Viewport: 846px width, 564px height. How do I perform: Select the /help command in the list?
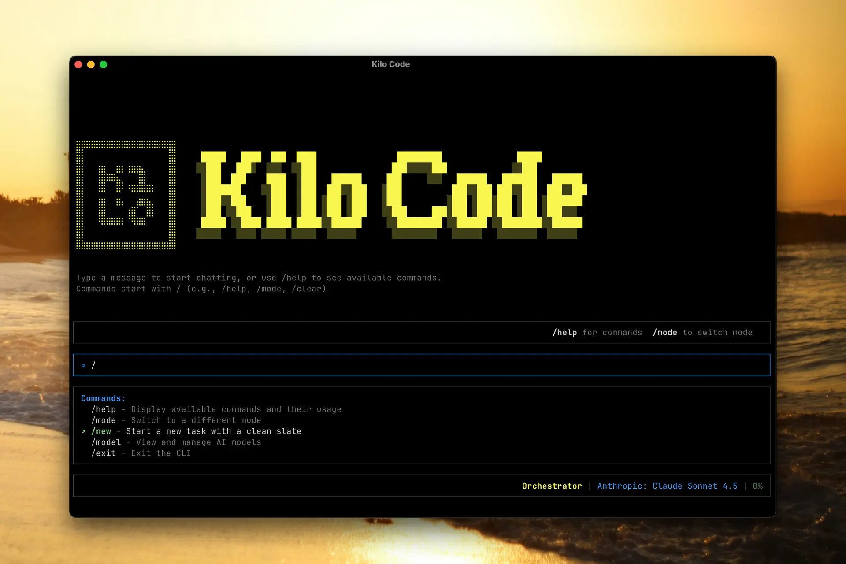click(x=104, y=409)
